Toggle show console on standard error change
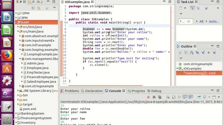The height and width of the screenshot is (125, 223). [x=191, y=97]
